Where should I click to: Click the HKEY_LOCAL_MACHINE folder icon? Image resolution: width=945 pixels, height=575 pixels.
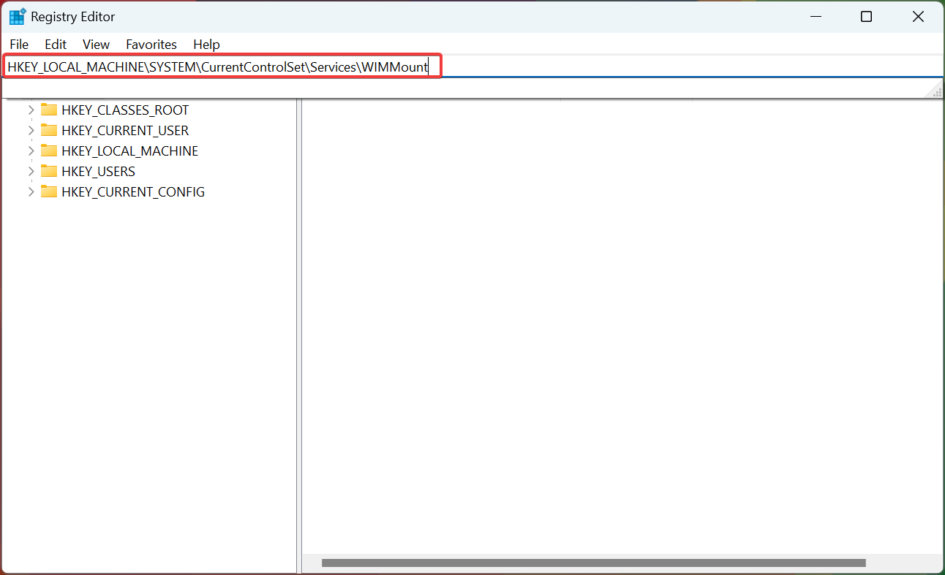[49, 151]
